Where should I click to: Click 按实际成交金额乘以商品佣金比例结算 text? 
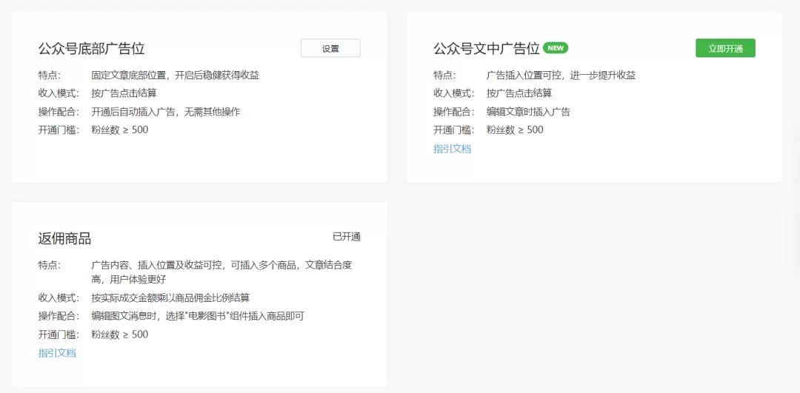tap(170, 298)
